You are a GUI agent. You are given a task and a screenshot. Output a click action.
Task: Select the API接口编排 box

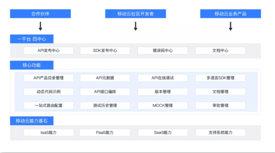pos(105,92)
